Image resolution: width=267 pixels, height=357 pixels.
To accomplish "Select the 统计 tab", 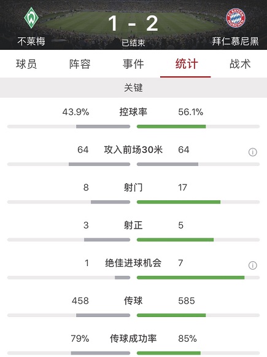I will (x=187, y=64).
